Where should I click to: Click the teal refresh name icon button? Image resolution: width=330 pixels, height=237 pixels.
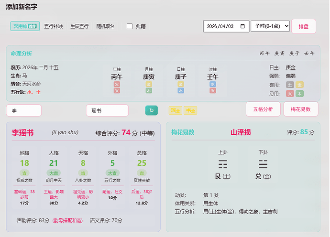click(x=151, y=110)
